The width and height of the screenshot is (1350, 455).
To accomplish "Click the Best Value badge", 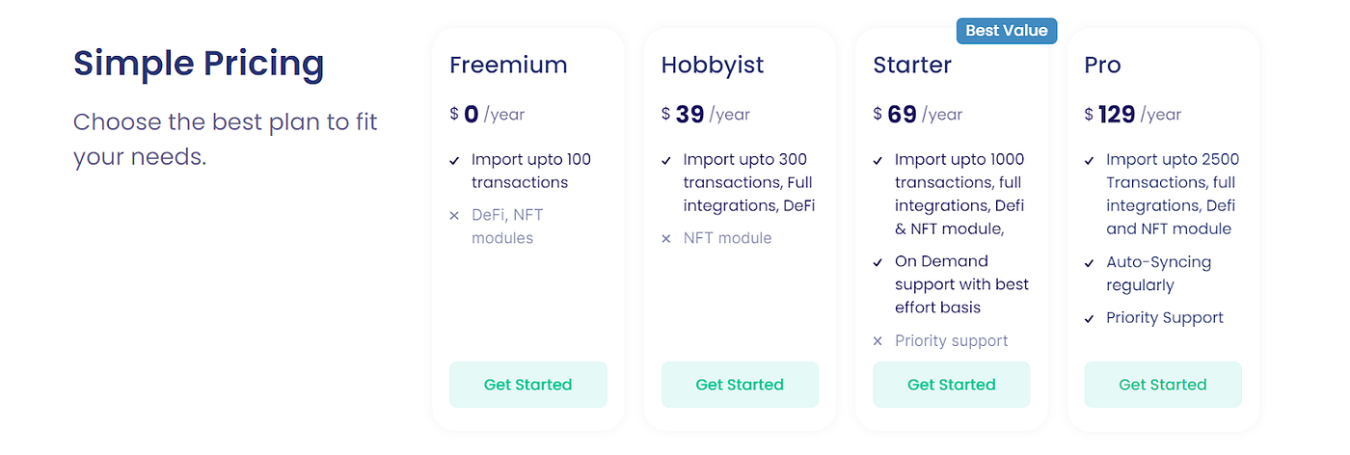I will tap(1006, 31).
